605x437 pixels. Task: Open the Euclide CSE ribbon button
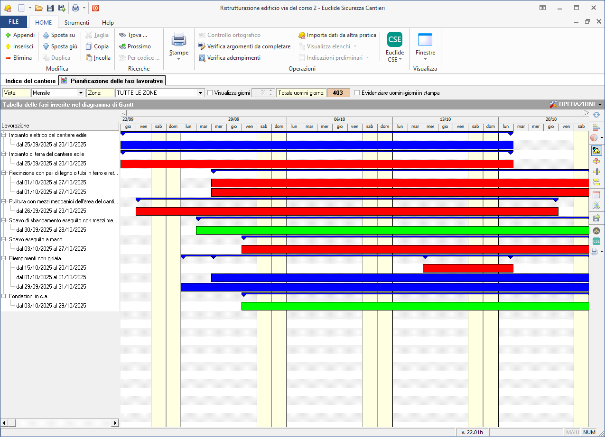[x=394, y=47]
